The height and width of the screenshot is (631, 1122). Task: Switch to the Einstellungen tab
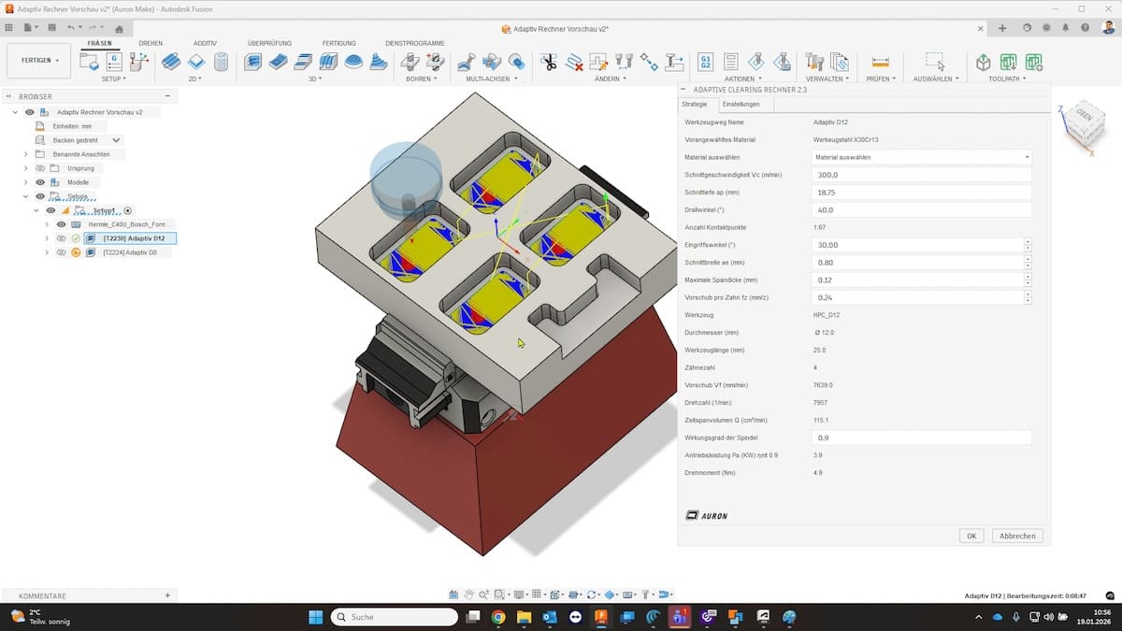741,105
